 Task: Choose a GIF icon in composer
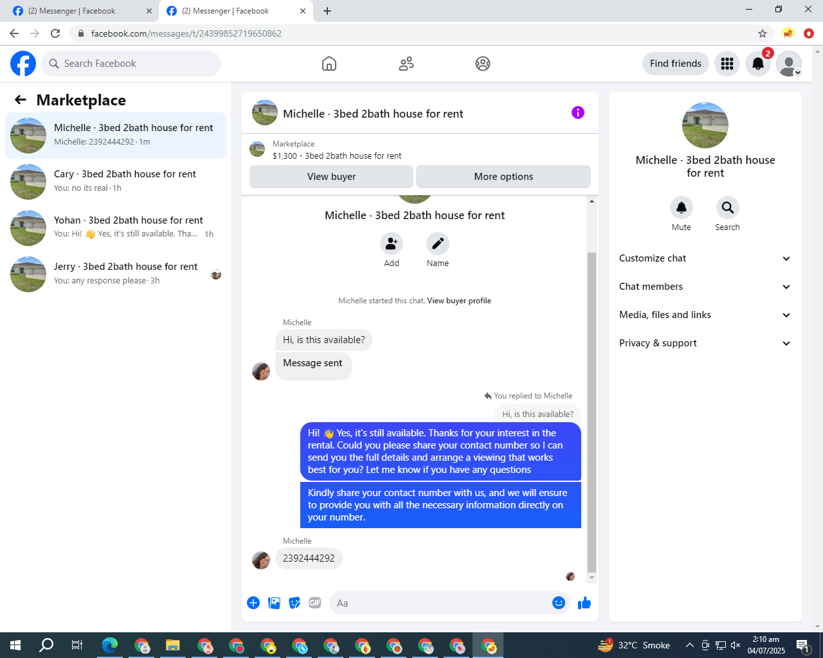click(315, 603)
